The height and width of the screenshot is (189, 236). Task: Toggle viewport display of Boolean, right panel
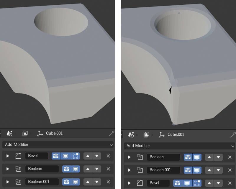point(197,157)
